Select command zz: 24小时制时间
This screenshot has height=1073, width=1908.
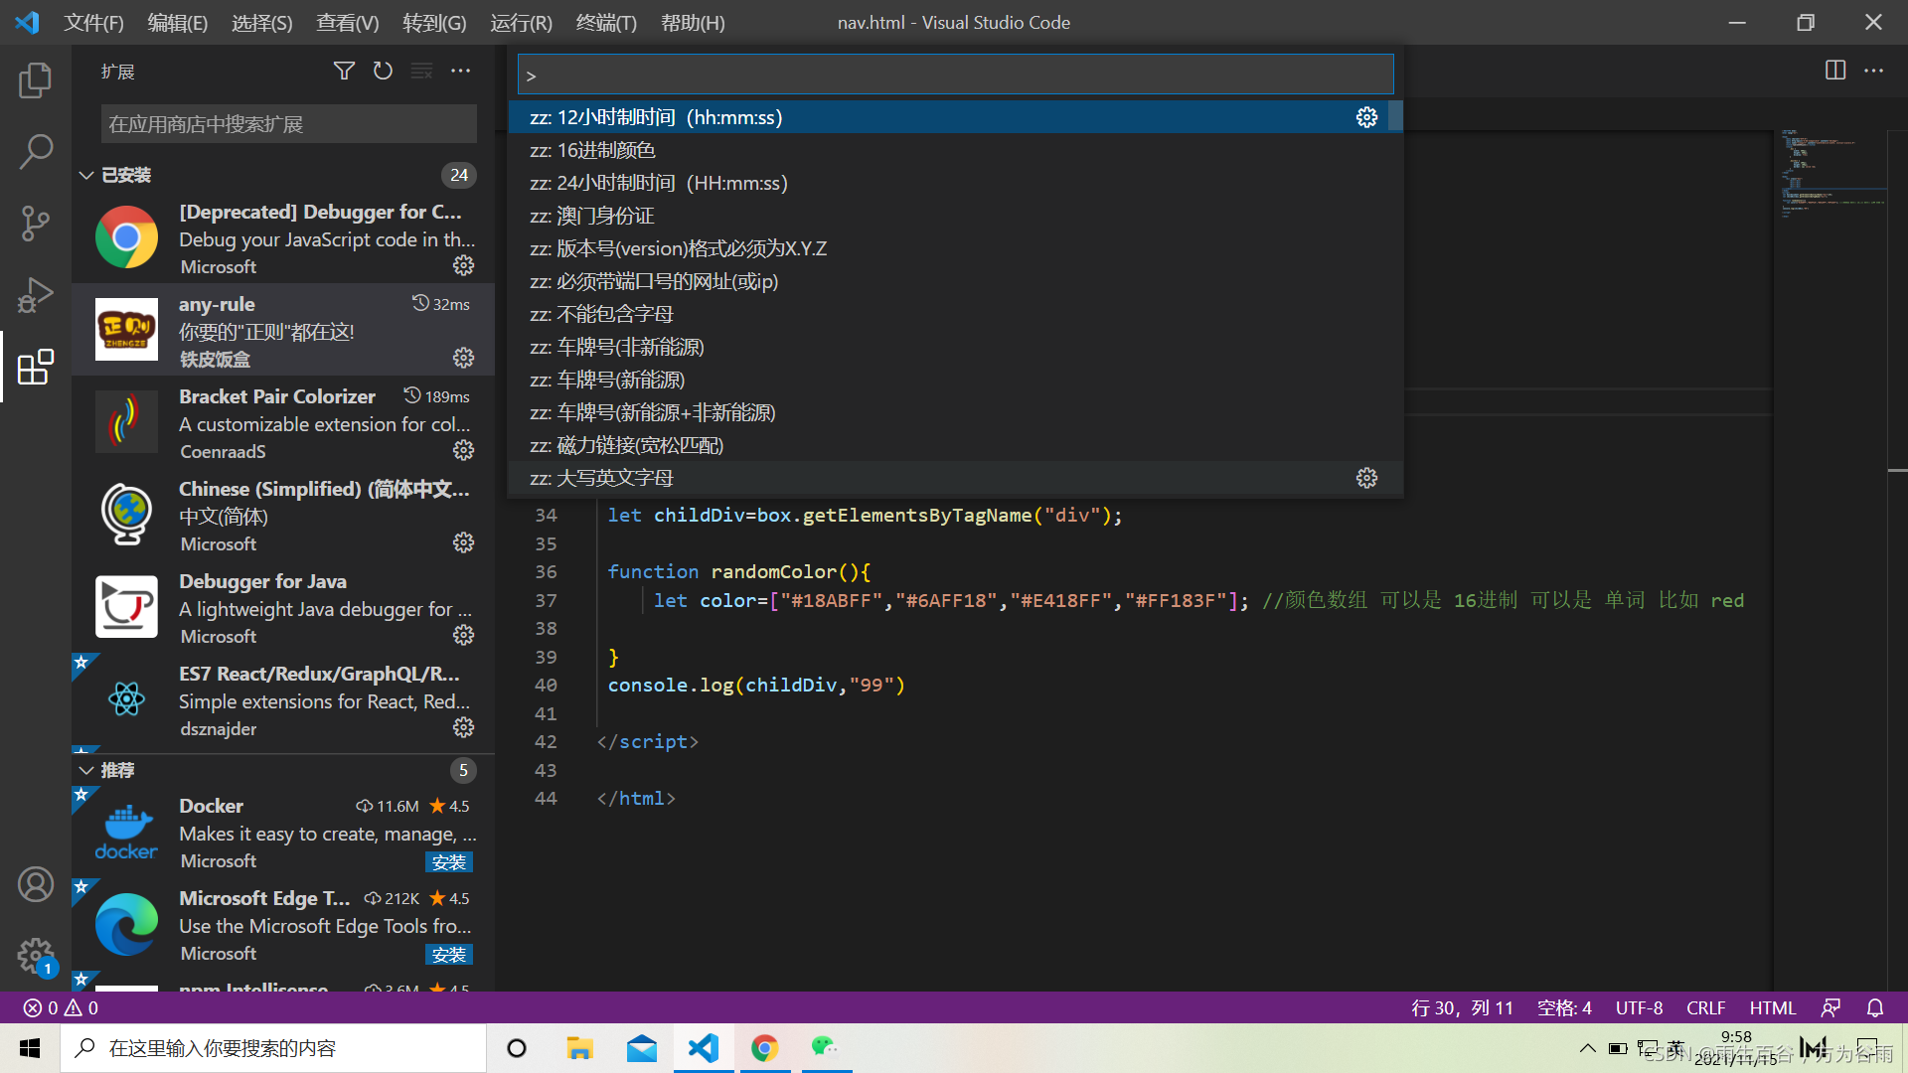coord(955,183)
